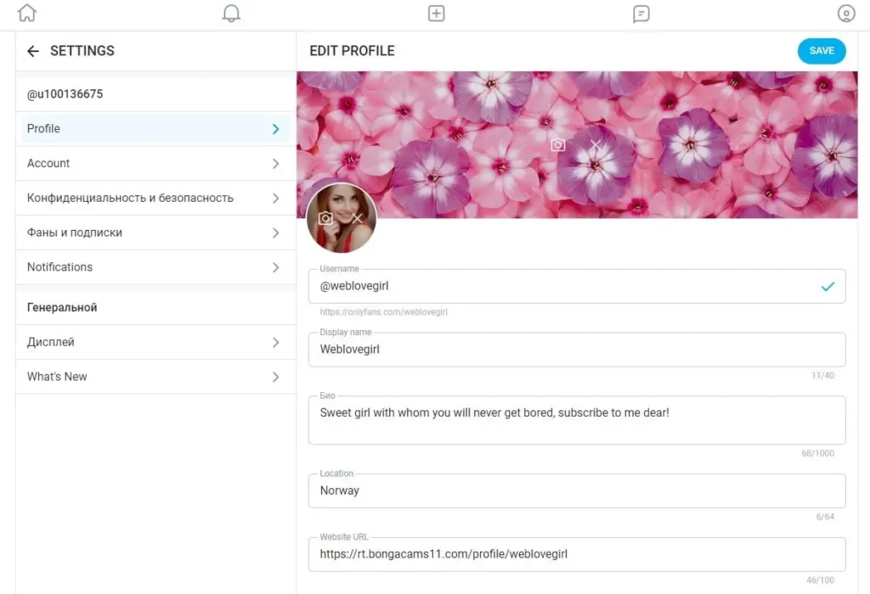Expand the Account settings chevron
The height and width of the screenshot is (594, 870).
click(x=276, y=164)
